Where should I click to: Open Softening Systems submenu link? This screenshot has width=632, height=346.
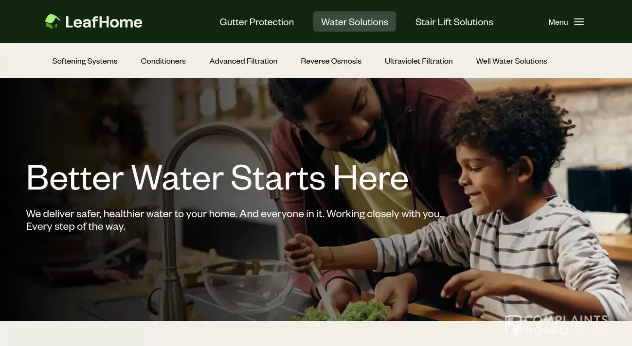point(85,61)
